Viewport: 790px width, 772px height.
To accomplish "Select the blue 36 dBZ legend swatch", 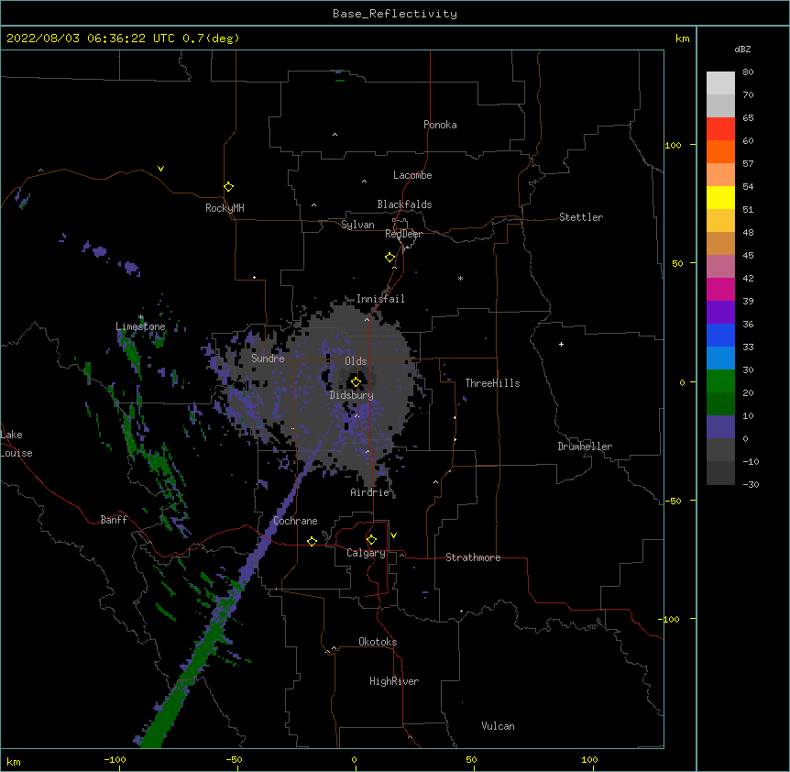I will 720,335.
